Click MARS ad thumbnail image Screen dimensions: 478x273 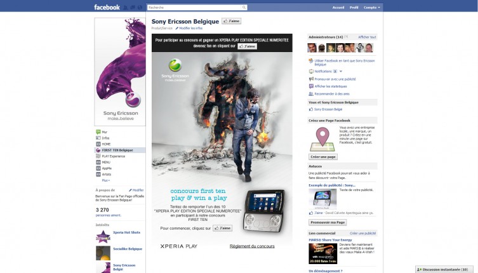323,253
